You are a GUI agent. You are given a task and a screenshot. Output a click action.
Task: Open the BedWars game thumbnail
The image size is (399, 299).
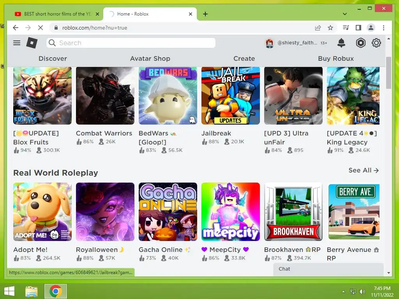coord(168,96)
